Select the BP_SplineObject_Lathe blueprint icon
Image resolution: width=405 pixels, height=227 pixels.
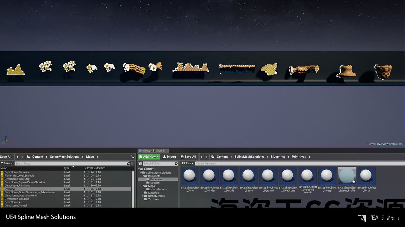tap(249, 176)
